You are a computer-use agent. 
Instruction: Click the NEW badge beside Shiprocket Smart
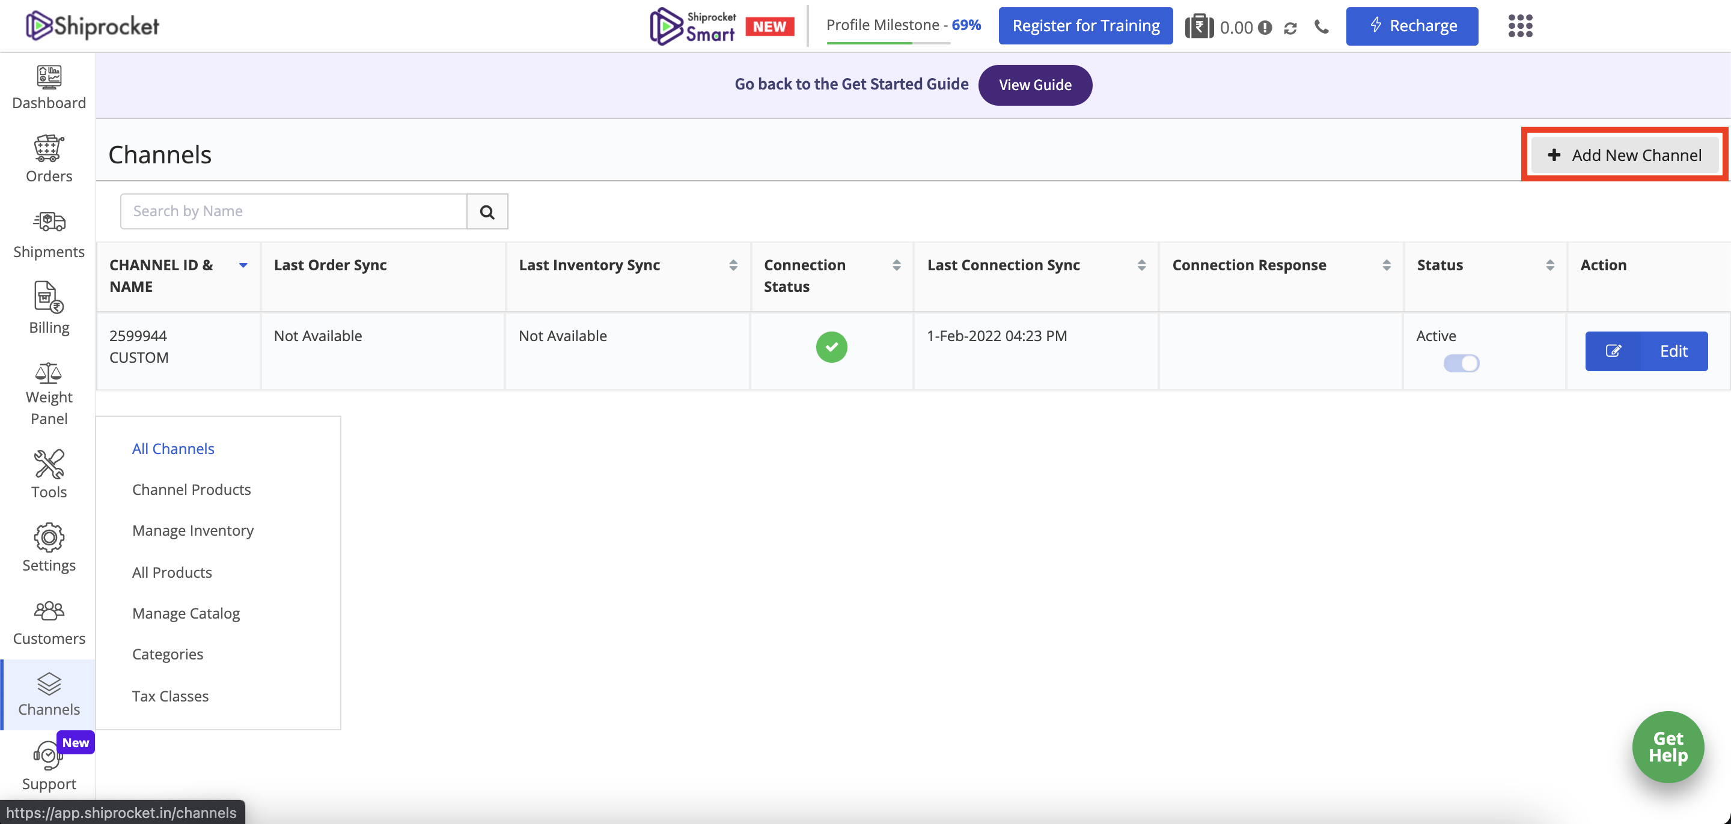coord(769,26)
